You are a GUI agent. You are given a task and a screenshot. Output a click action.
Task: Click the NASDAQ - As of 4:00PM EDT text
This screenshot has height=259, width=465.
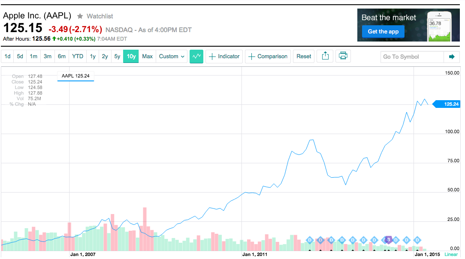pyautogui.click(x=148, y=30)
